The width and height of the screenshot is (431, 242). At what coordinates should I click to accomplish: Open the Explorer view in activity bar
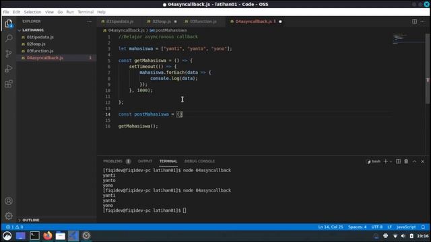coord(9,24)
